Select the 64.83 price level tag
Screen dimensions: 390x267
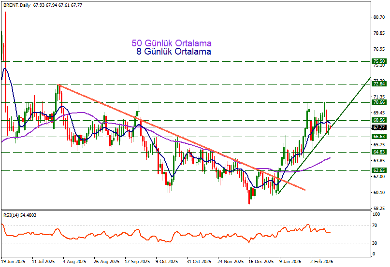pos(378,152)
